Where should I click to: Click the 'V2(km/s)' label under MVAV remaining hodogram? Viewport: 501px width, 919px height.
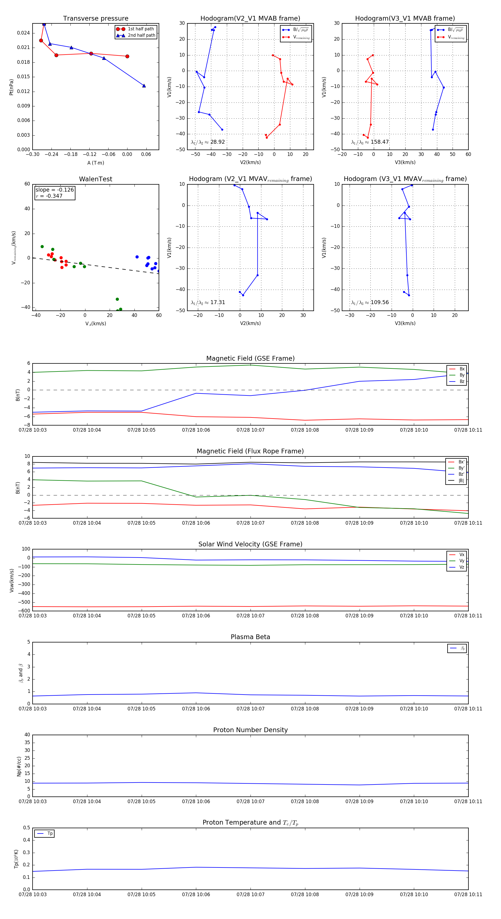pos(250,324)
